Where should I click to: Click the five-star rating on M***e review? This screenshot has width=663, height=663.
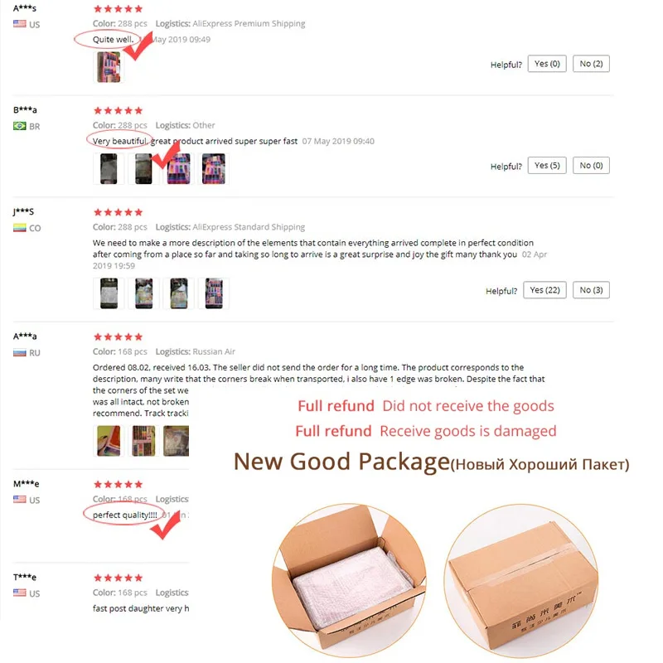pos(118,484)
